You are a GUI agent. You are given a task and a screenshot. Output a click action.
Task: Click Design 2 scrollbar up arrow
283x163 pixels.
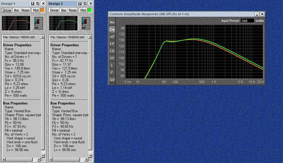pyautogui.click(x=90, y=37)
